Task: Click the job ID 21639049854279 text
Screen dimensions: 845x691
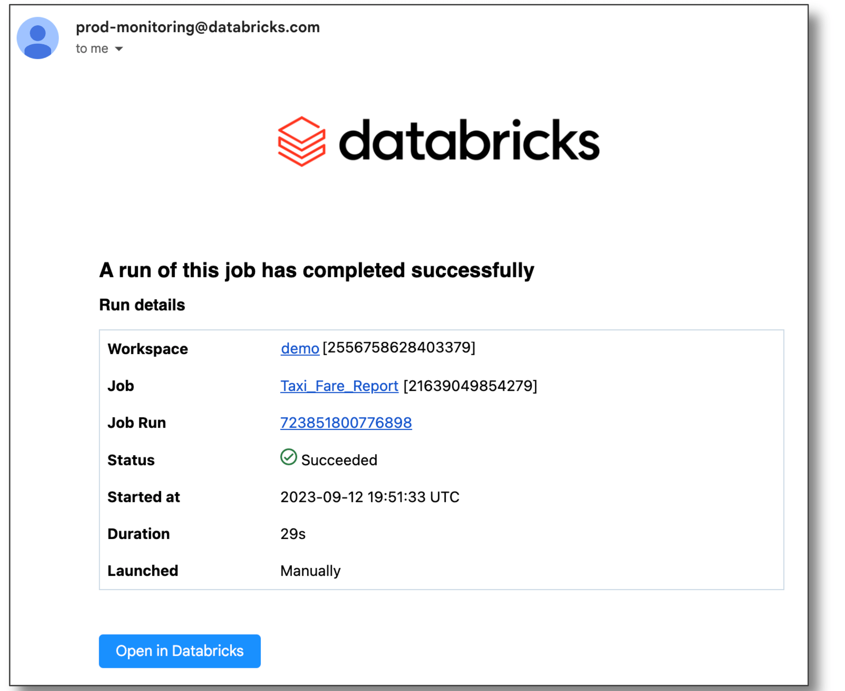Action: [470, 386]
